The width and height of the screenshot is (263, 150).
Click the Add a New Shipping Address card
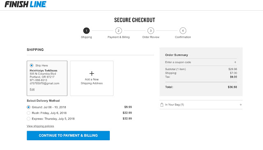click(x=92, y=78)
